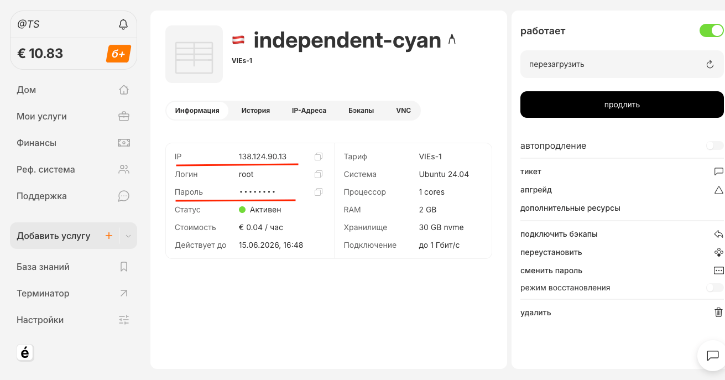Click the black продлить button
This screenshot has width=725, height=380.
coord(622,105)
